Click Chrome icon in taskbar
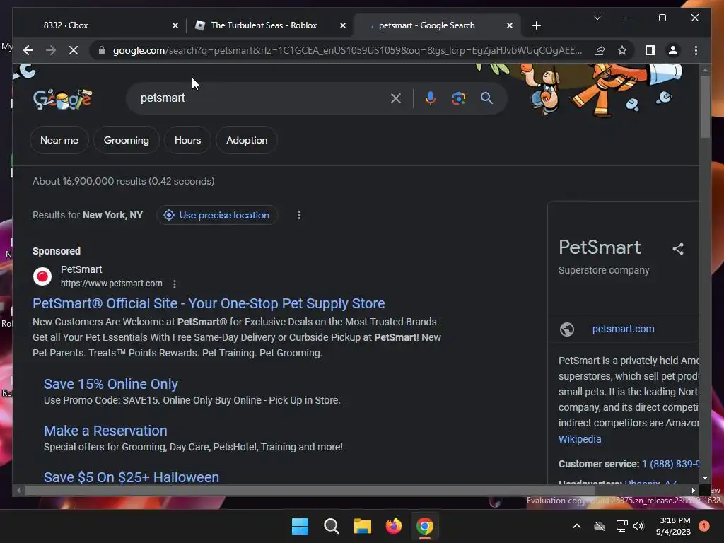This screenshot has width=724, height=543. tap(425, 526)
